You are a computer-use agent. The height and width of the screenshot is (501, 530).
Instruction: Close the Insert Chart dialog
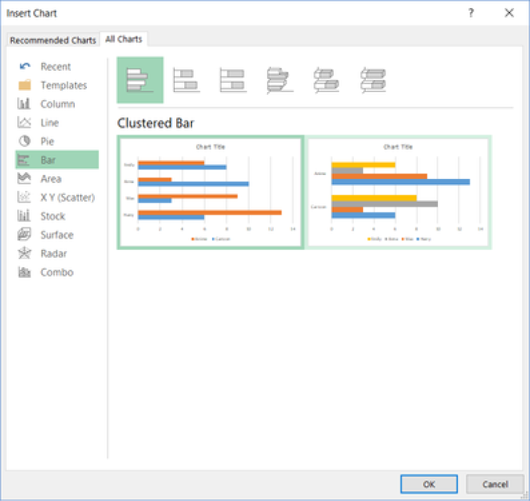[x=509, y=13]
